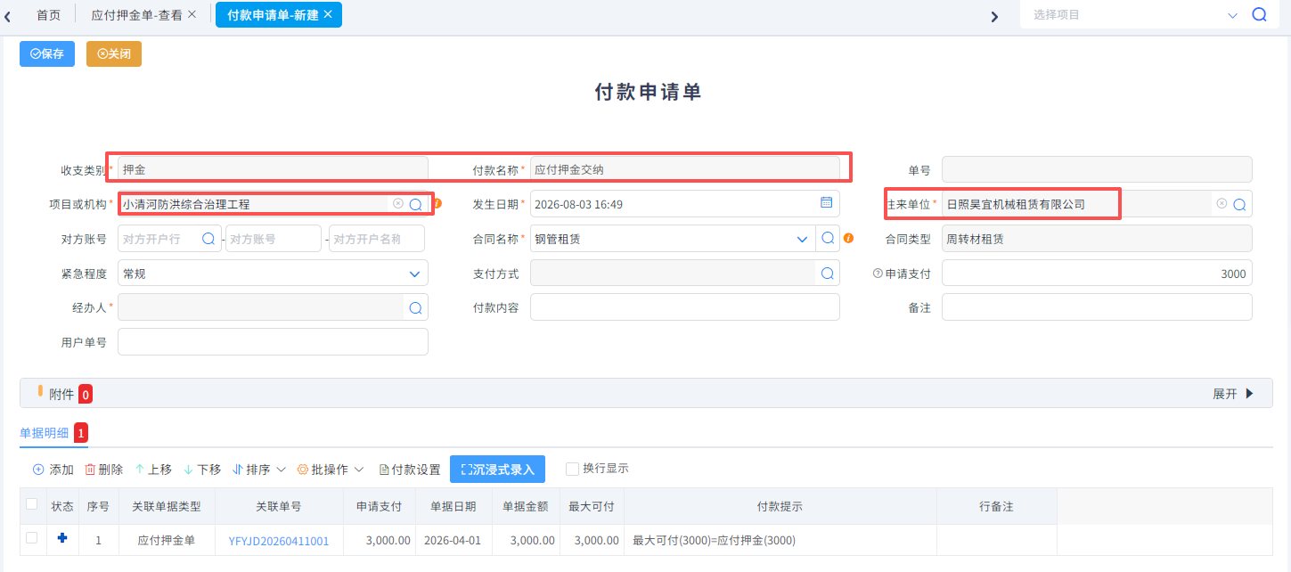Click 下移 to move row down
The image size is (1291, 572).
click(201, 470)
